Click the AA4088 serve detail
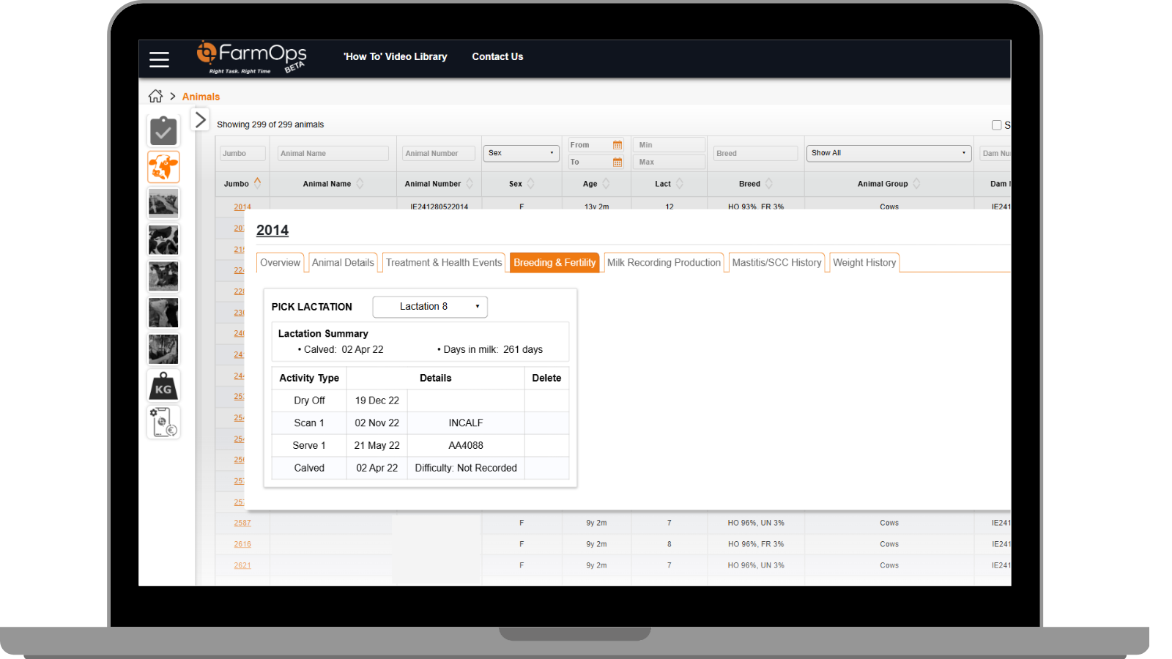Screen dimensions: 1172x659 pyautogui.click(x=466, y=445)
